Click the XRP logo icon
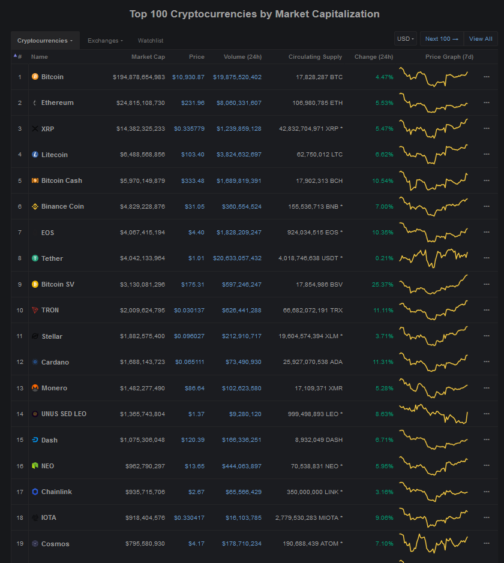 [x=35, y=128]
